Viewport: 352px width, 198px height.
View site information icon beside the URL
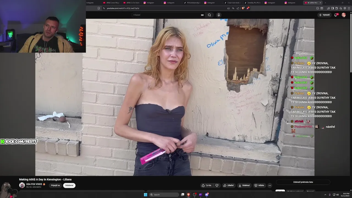click(104, 8)
